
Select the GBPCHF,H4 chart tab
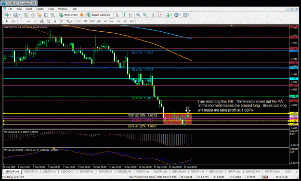coord(12,171)
